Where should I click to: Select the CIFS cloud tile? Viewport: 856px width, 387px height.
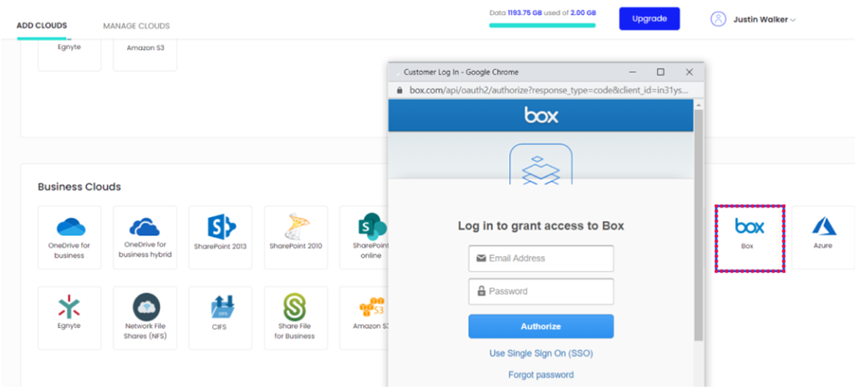coord(221,318)
